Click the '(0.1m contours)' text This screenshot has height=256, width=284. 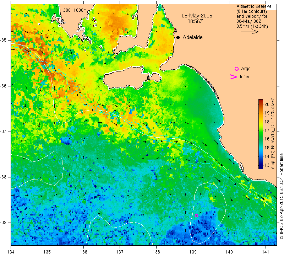pyautogui.click(x=252, y=11)
